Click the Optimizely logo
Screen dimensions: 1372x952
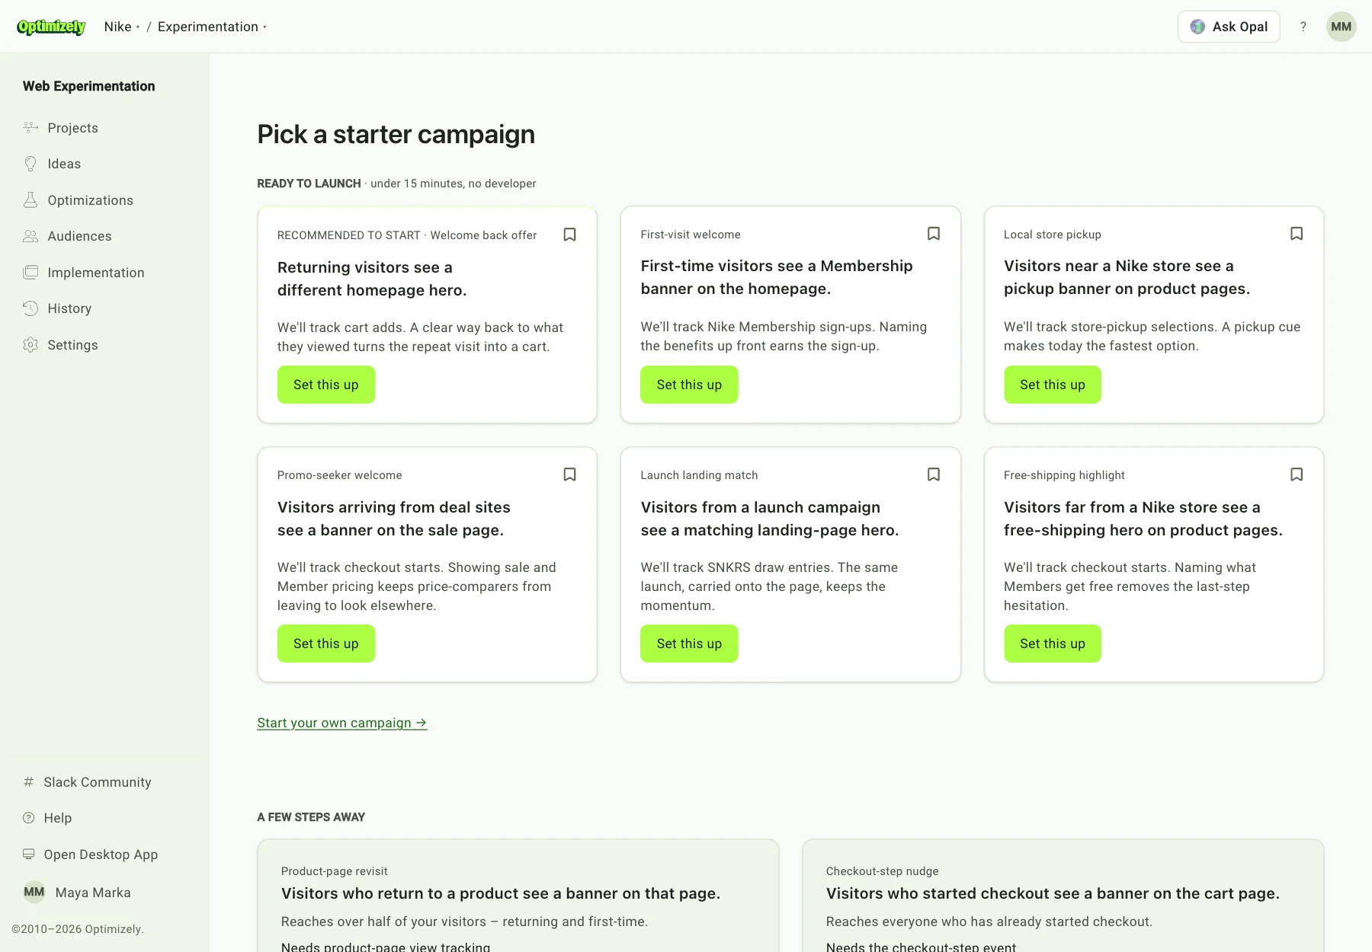[51, 27]
